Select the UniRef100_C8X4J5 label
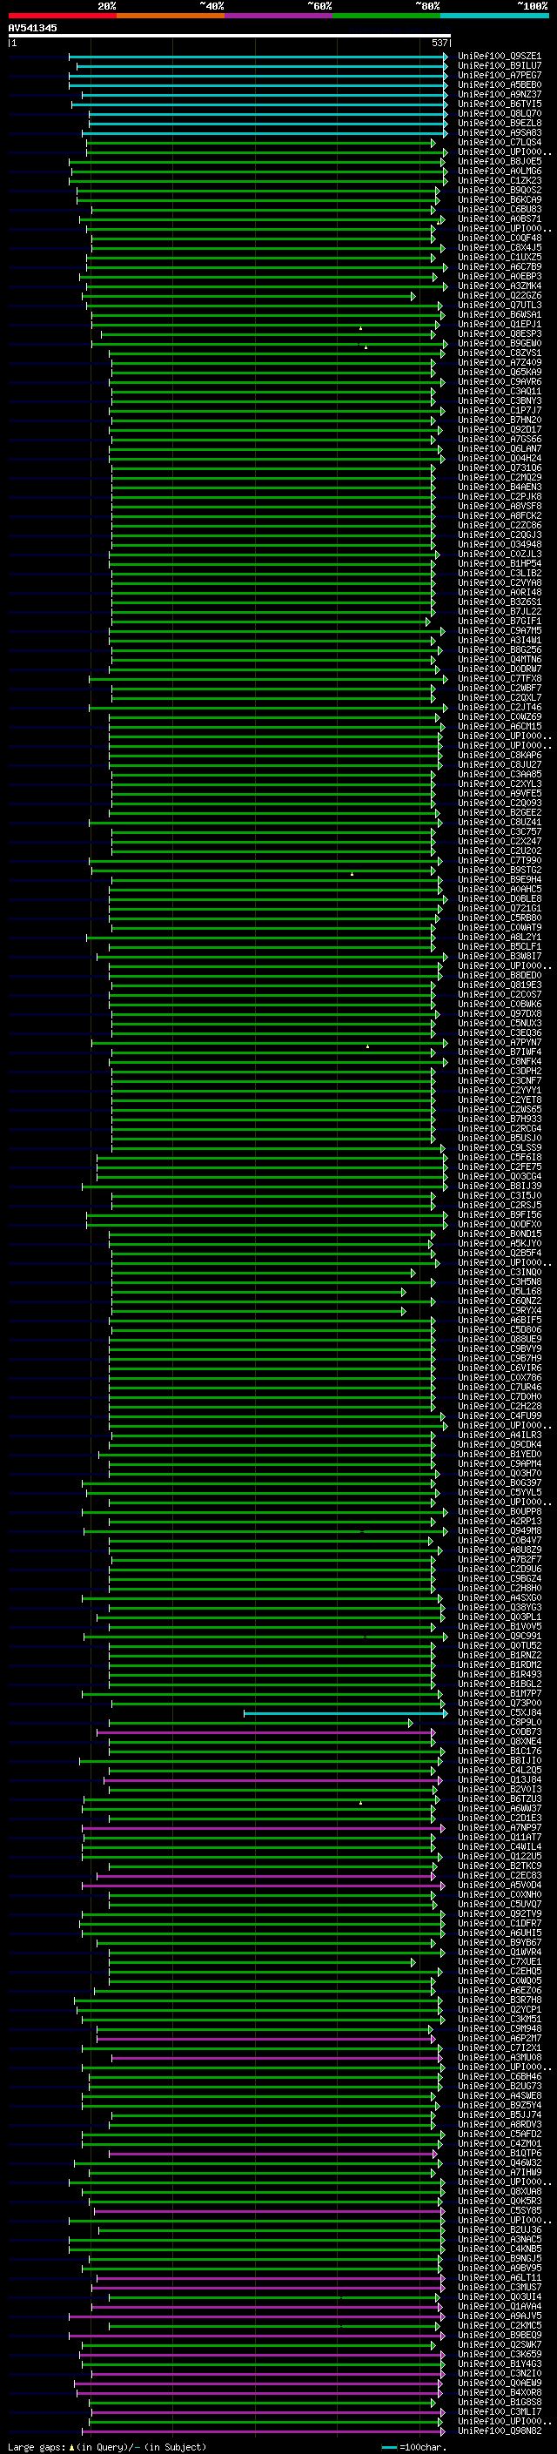Viewport: 557px width, 2454px height. pyautogui.click(x=500, y=248)
